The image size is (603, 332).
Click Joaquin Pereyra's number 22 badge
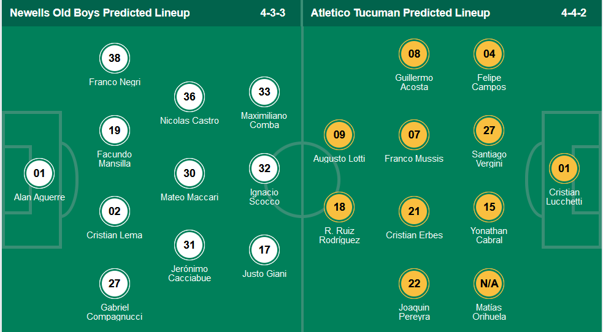(x=414, y=284)
